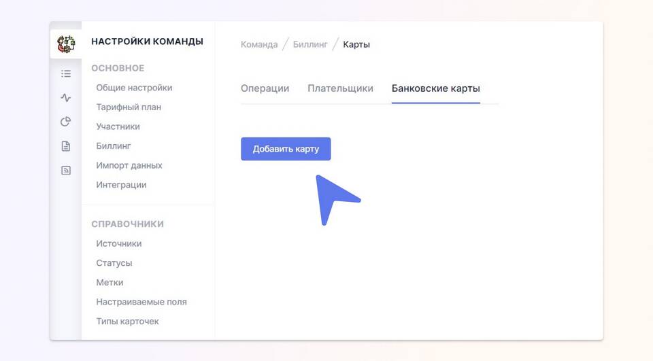Open «Общие настройки» in settings menu

pos(134,88)
